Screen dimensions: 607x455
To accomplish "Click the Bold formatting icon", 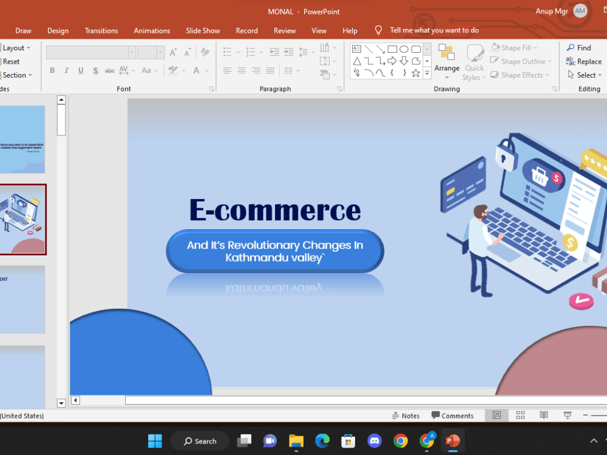I will coord(52,70).
